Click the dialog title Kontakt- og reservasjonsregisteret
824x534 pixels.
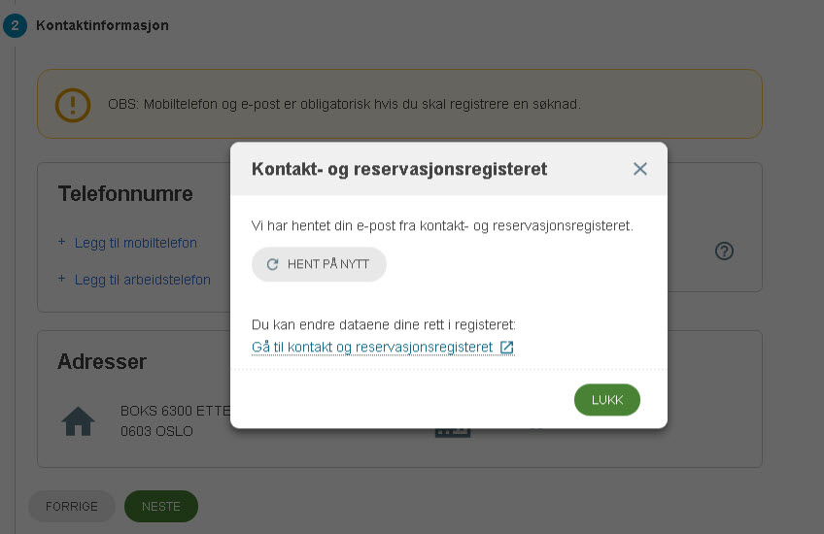399,169
